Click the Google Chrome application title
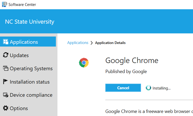The height and width of the screenshot is (116, 193). pos(132,60)
